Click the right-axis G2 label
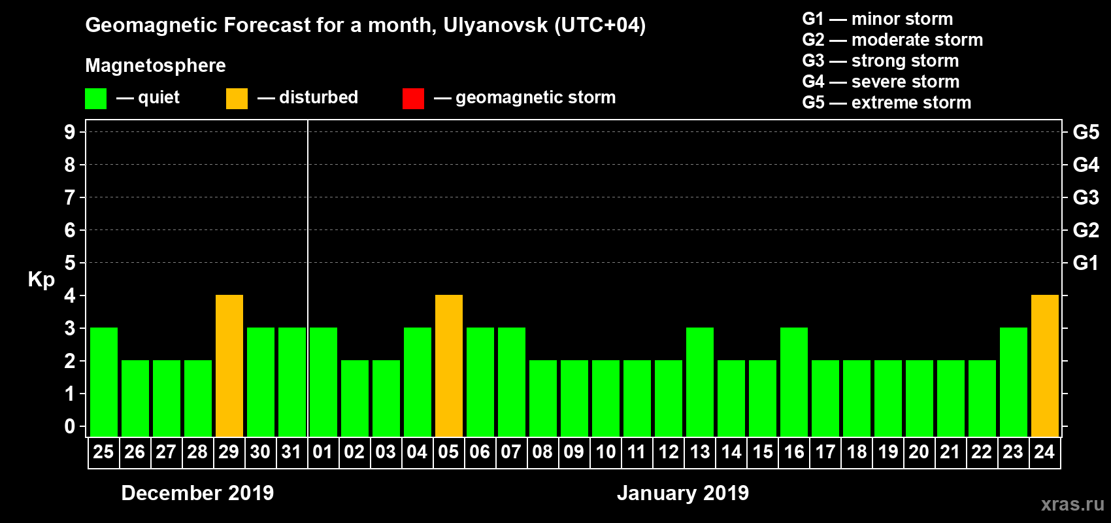1111x523 pixels. 1086,230
